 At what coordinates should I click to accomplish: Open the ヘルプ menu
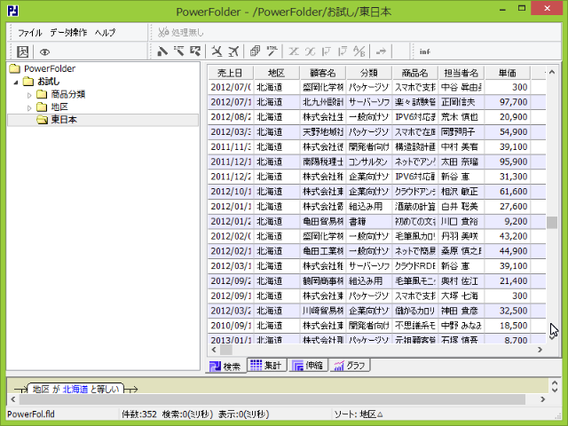tap(105, 33)
